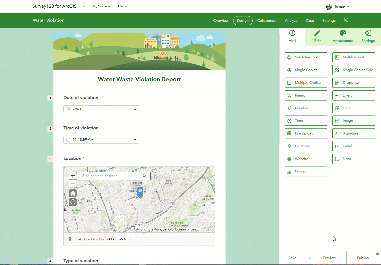
Task: Select the Water Waste Violation Report title
Action: point(139,79)
